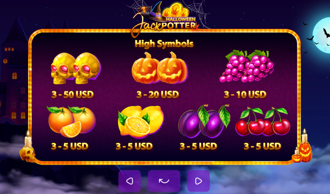330x194 pixels.
Task: Select the jack-o-lantern pumpkins symbol
Action: tap(160, 68)
